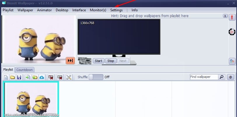The image size is (237, 117).
Task: Open the Settings menu
Action: (116, 10)
